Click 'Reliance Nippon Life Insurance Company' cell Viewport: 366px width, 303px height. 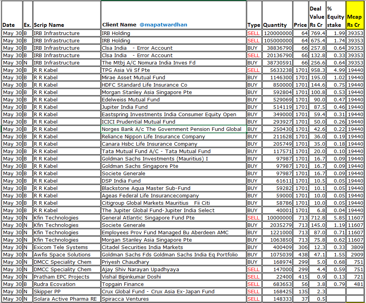pyautogui.click(x=174, y=137)
